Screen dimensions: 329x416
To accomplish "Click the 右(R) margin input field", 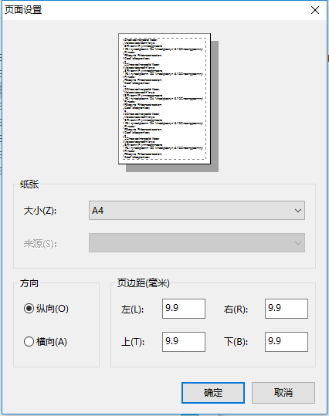I will pyautogui.click(x=287, y=309).
